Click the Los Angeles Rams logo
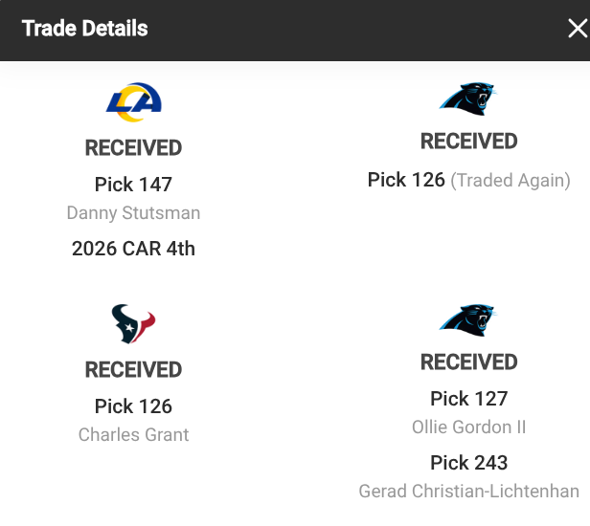Image resolution: width=590 pixels, height=526 pixels. click(133, 101)
